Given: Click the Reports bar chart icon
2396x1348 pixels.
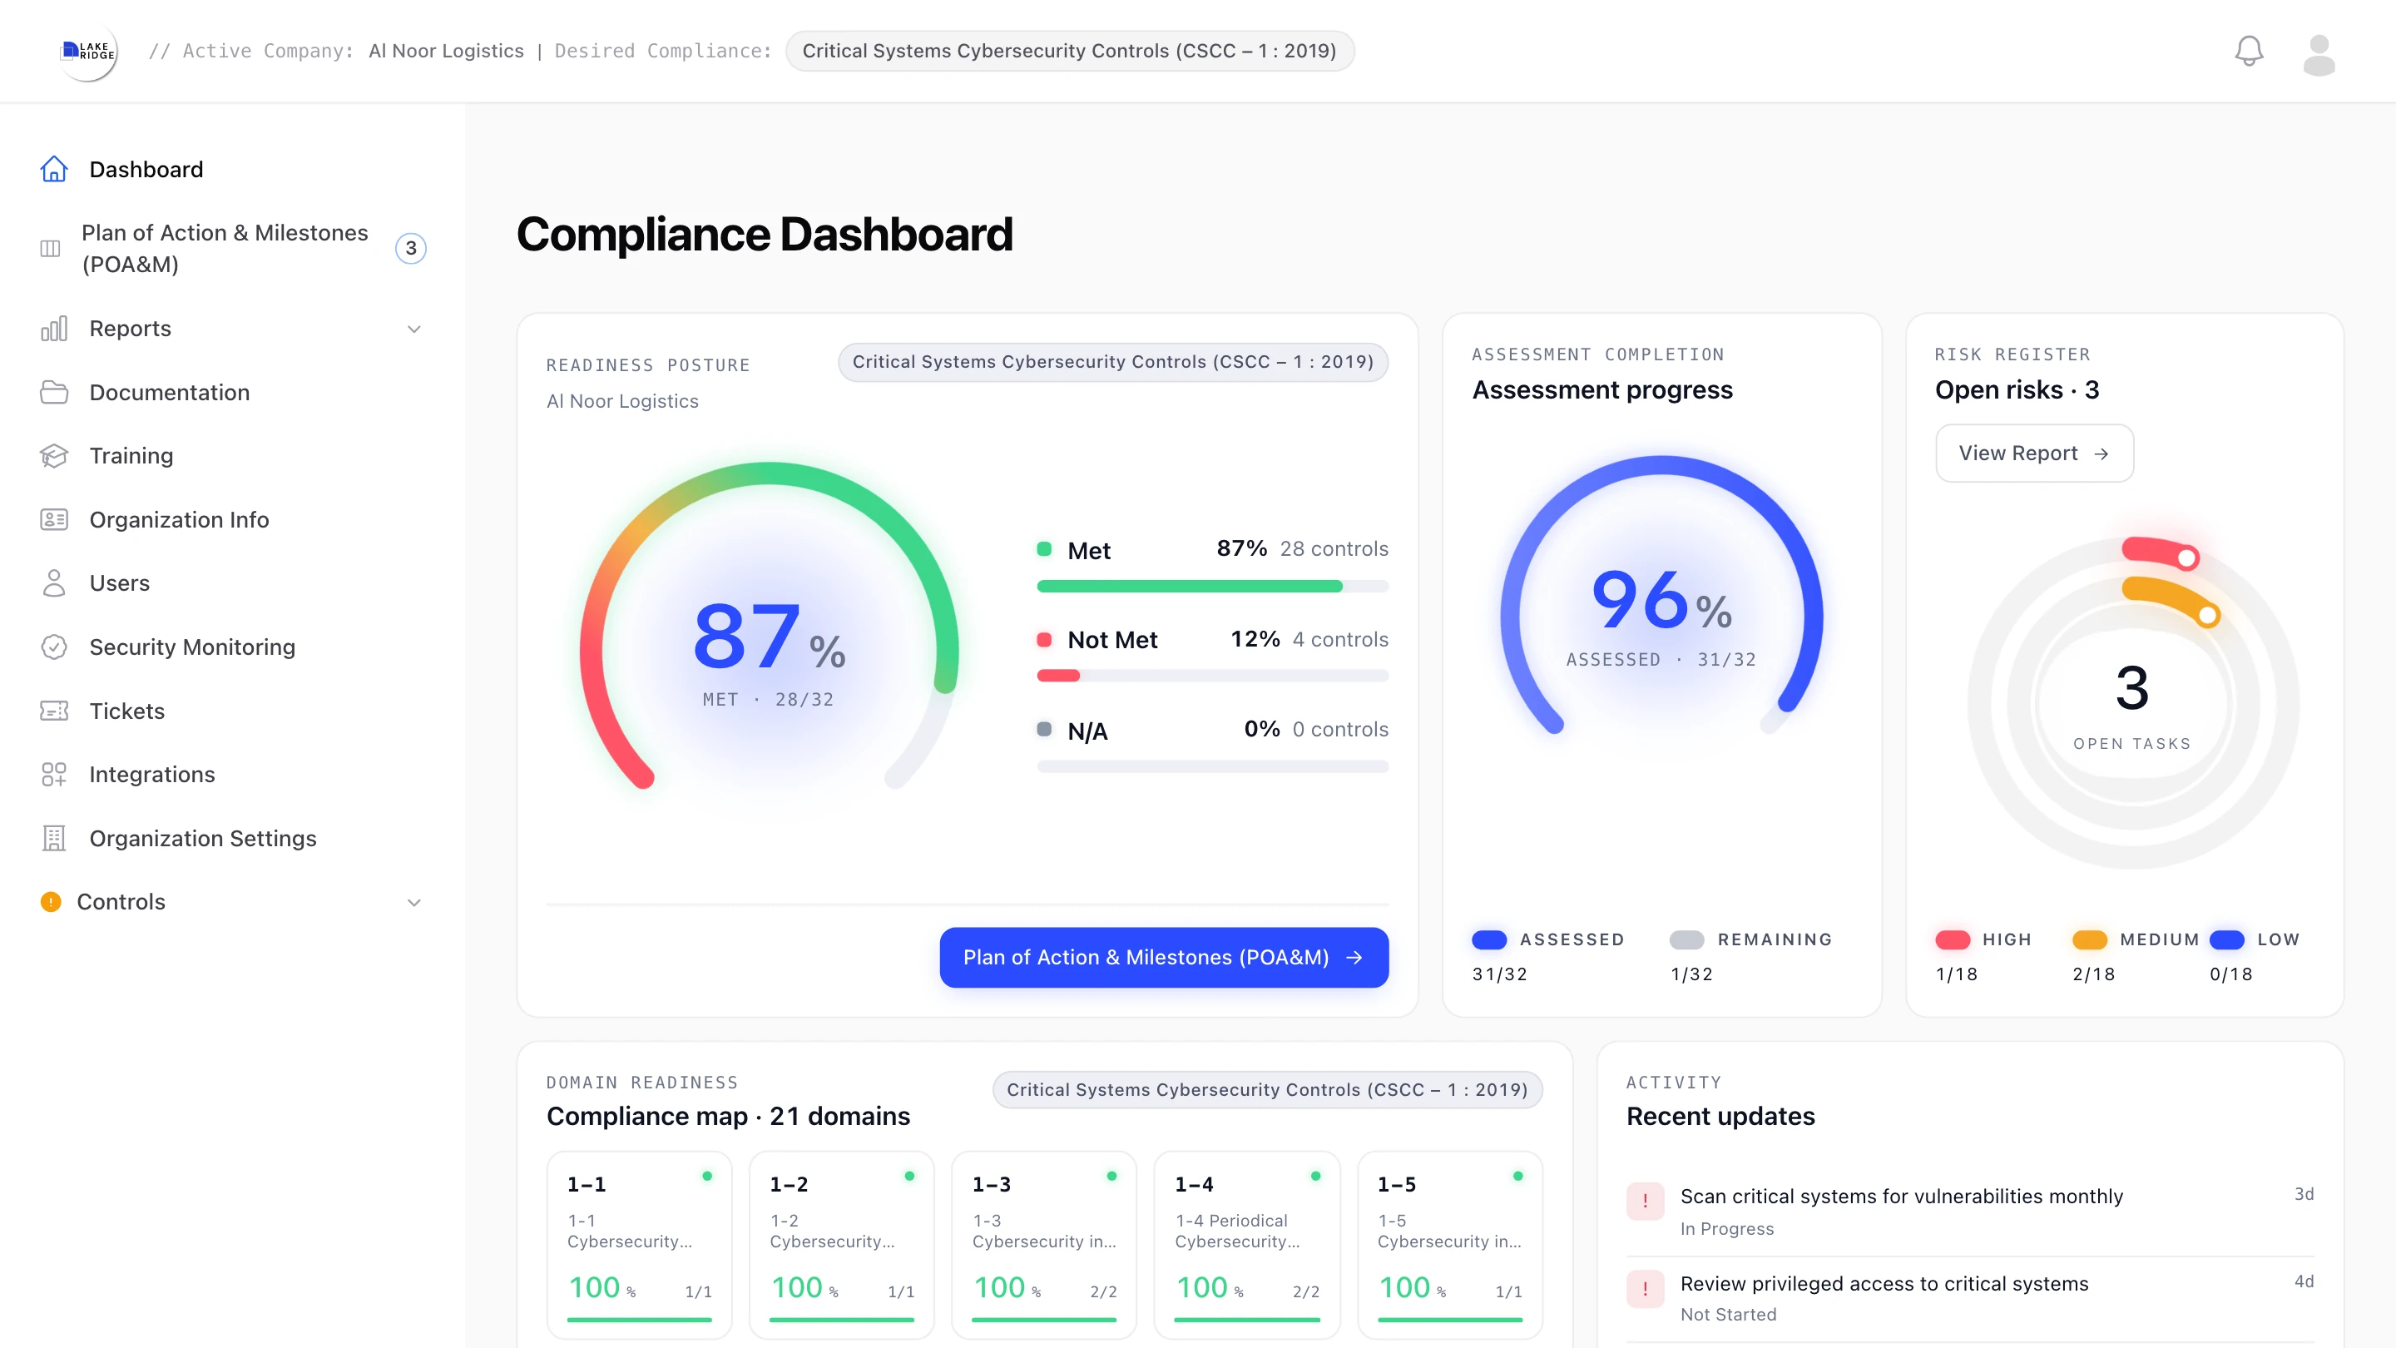Looking at the screenshot, I should [54, 329].
